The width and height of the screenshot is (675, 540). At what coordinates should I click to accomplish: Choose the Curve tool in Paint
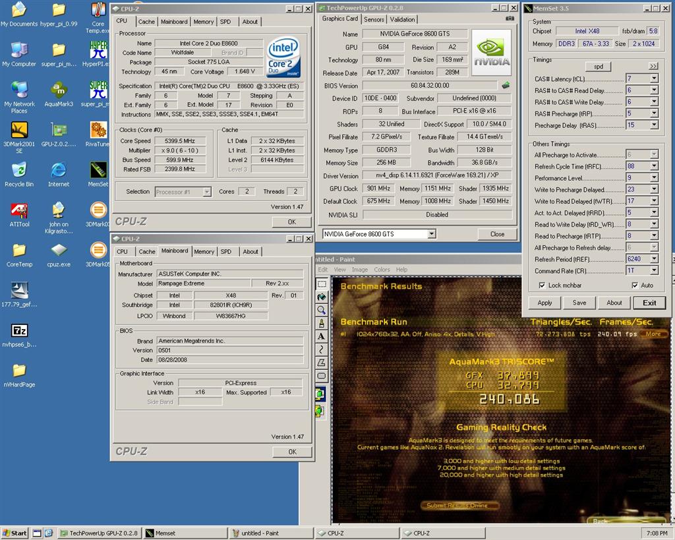(x=322, y=349)
